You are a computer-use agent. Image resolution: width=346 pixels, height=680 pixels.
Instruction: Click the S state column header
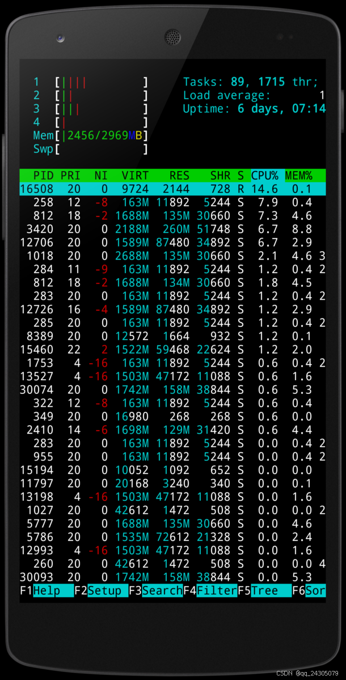tap(240, 176)
